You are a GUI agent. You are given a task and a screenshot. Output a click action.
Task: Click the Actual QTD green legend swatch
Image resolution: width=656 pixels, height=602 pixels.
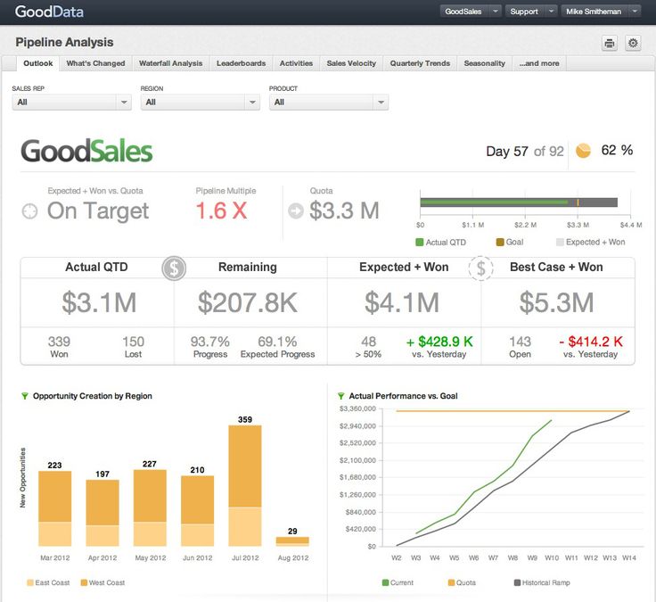(419, 242)
